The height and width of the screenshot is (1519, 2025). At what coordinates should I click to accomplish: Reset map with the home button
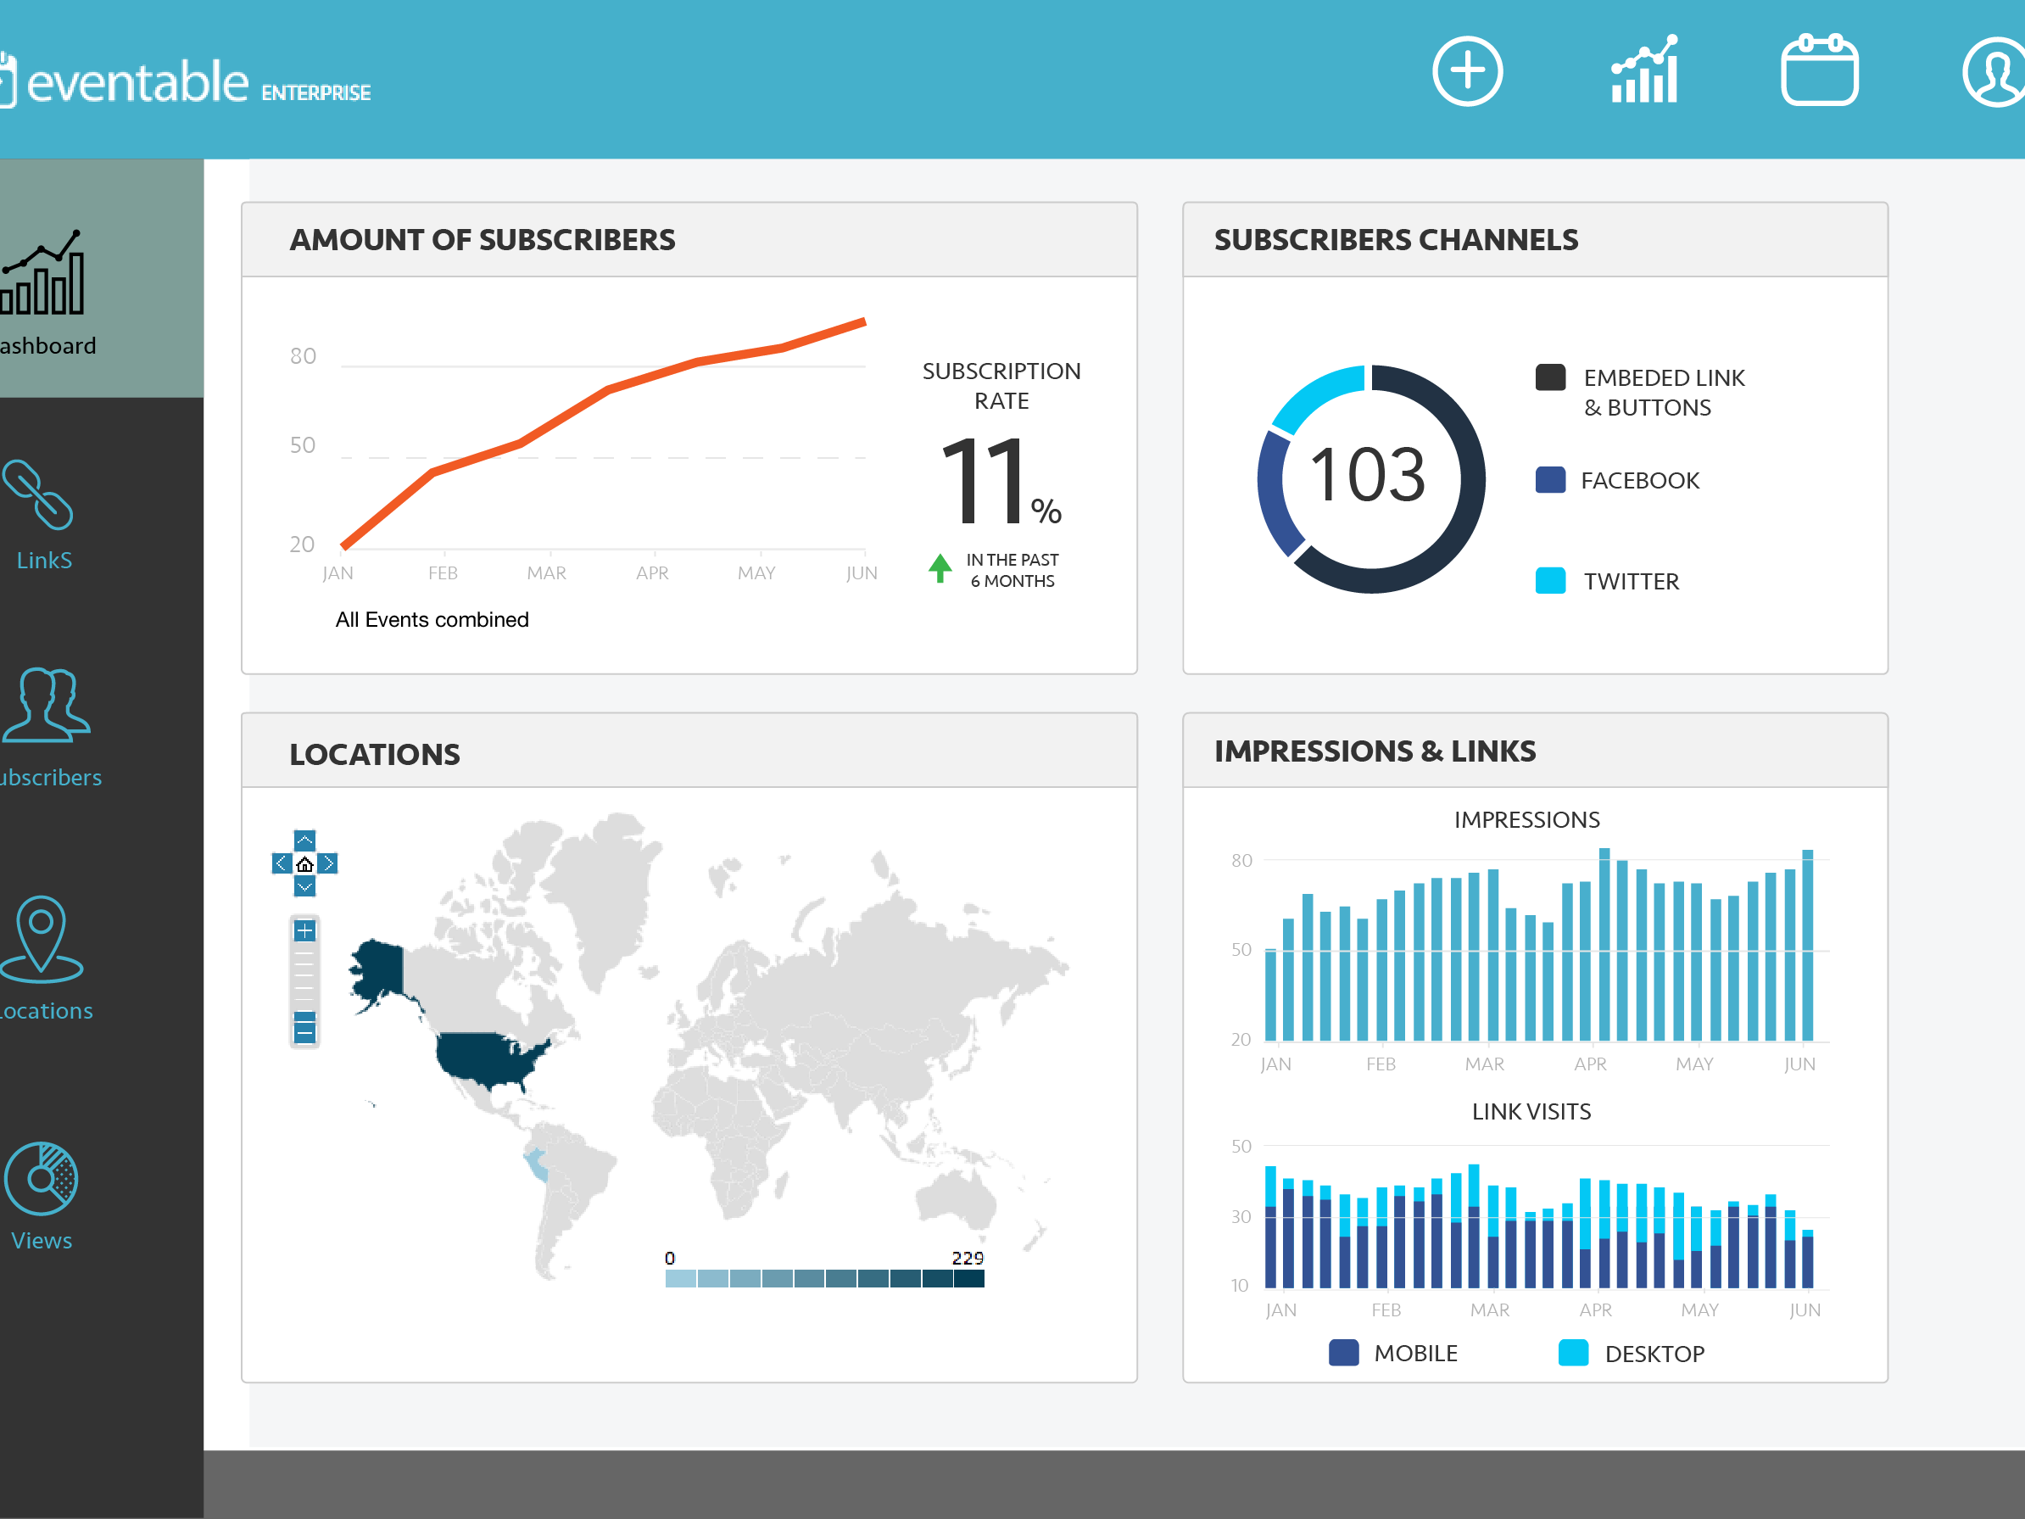[304, 863]
